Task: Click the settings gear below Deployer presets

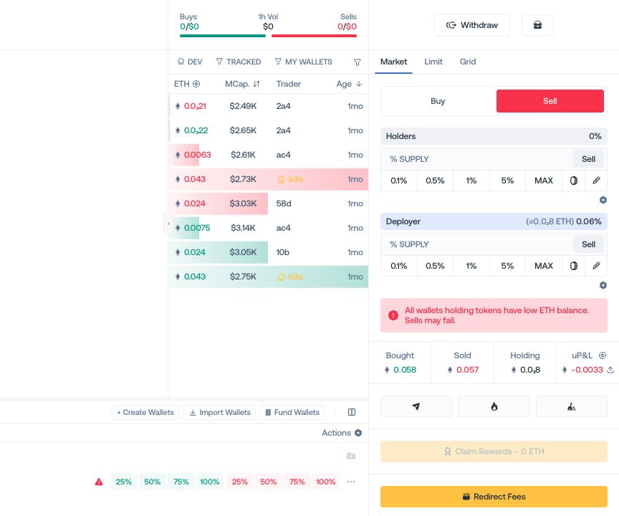Action: pyautogui.click(x=603, y=285)
